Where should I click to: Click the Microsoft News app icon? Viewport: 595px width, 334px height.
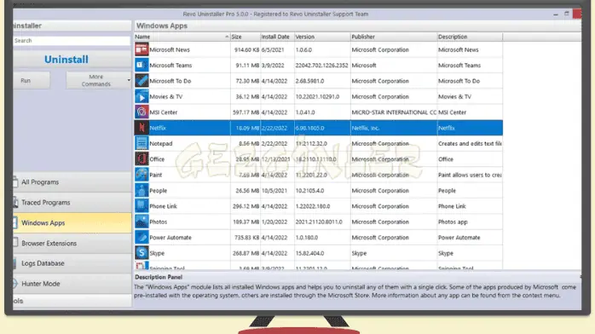[142, 49]
